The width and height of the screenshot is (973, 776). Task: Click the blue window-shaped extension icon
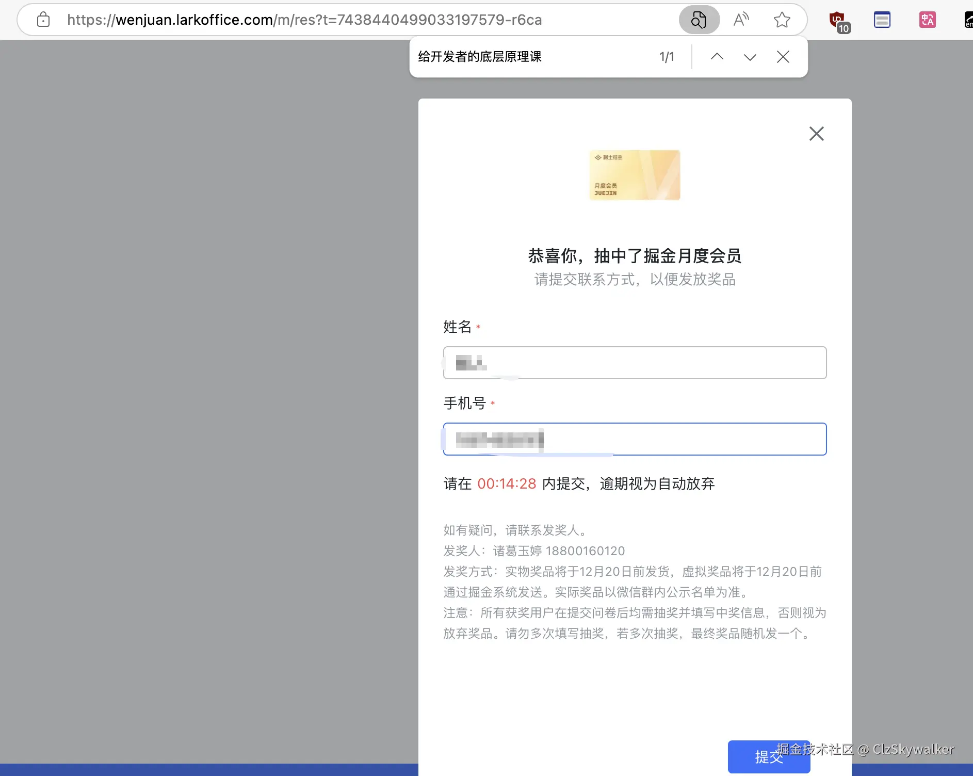(882, 20)
